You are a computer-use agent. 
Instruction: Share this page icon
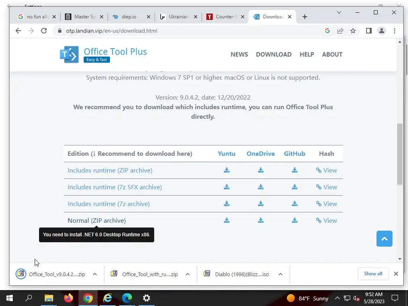340,31
